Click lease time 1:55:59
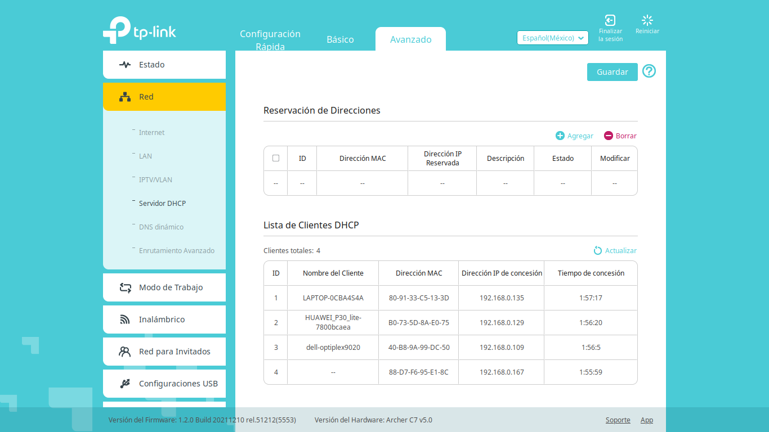 (x=591, y=372)
